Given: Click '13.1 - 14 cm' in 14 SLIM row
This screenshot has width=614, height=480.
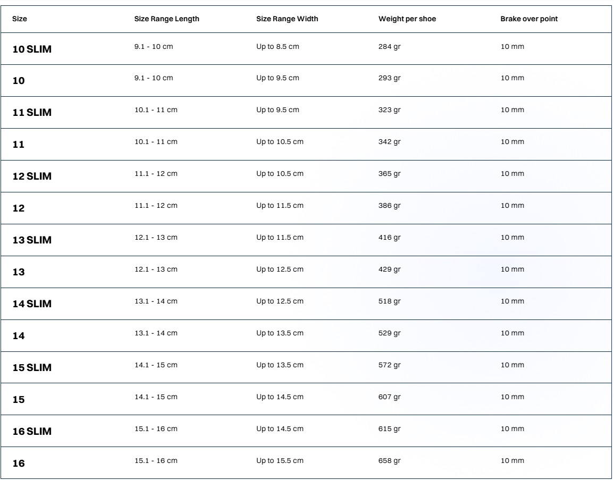Looking at the screenshot, I should click(156, 301).
